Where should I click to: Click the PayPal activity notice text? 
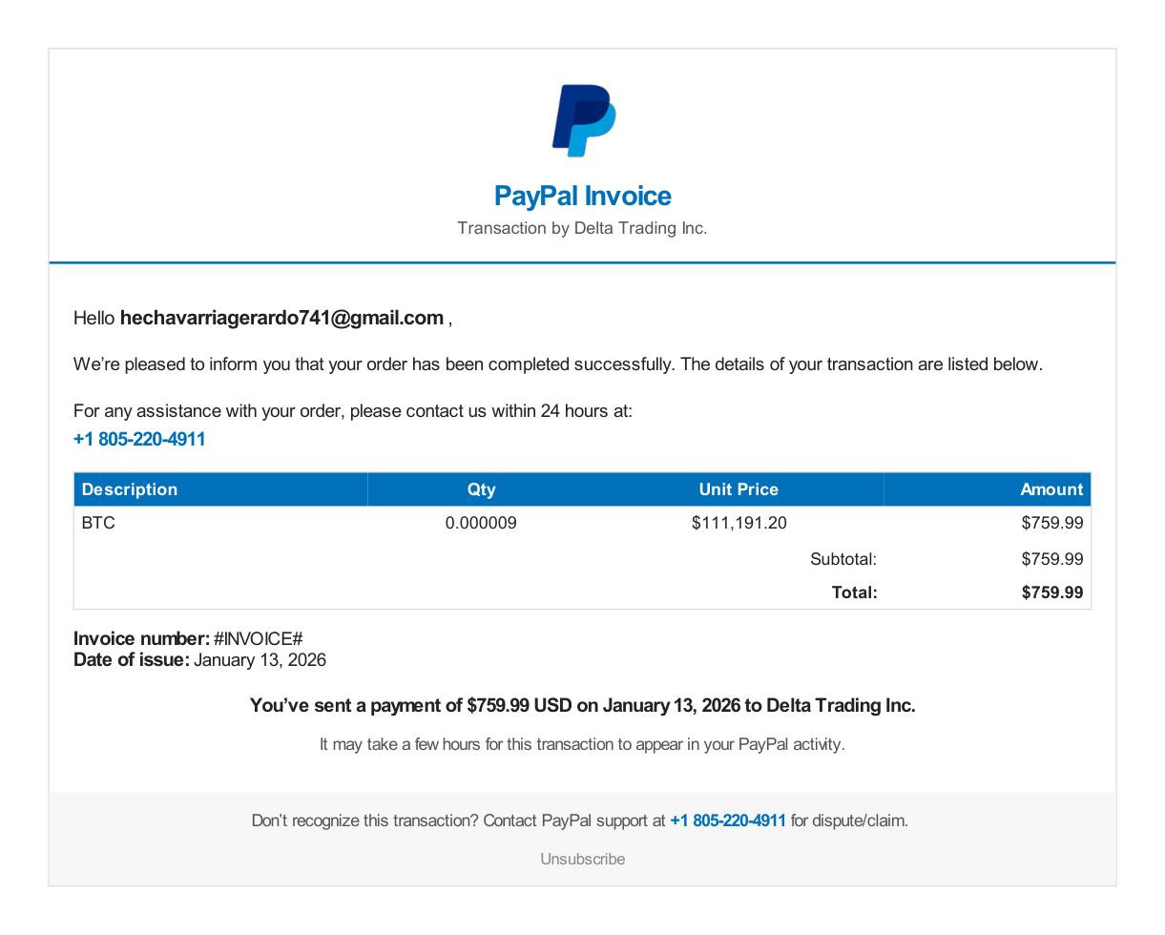point(582,744)
